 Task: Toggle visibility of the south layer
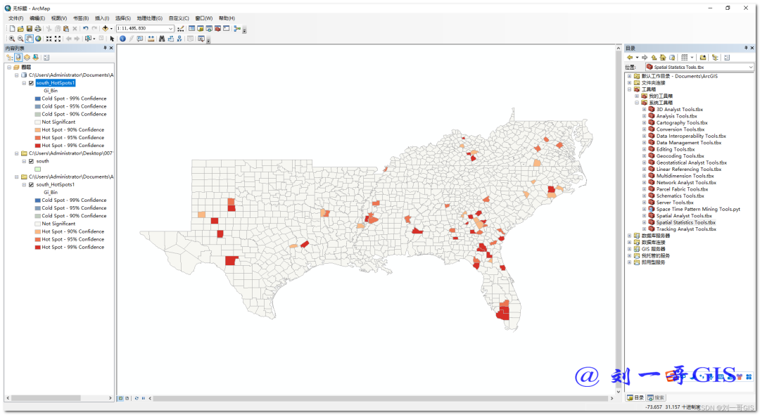click(x=31, y=162)
